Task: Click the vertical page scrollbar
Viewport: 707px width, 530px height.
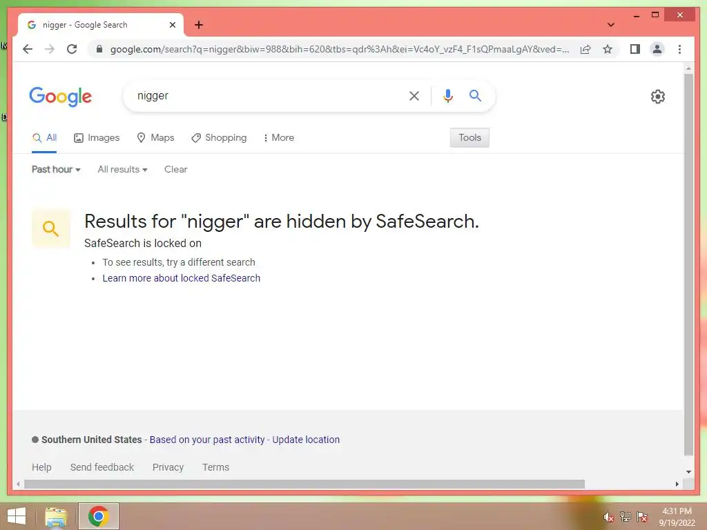Action: click(688, 264)
